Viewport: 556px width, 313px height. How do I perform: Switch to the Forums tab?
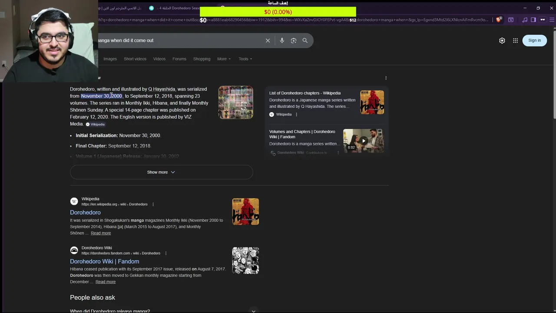click(x=179, y=59)
